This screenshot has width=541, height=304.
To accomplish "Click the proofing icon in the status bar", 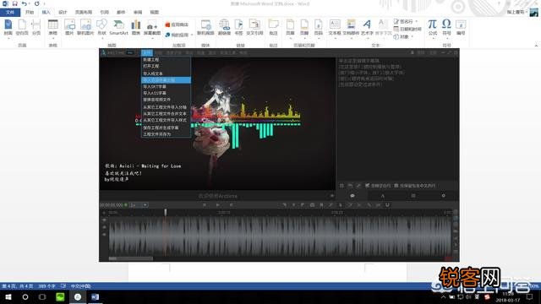I will pos(63,286).
